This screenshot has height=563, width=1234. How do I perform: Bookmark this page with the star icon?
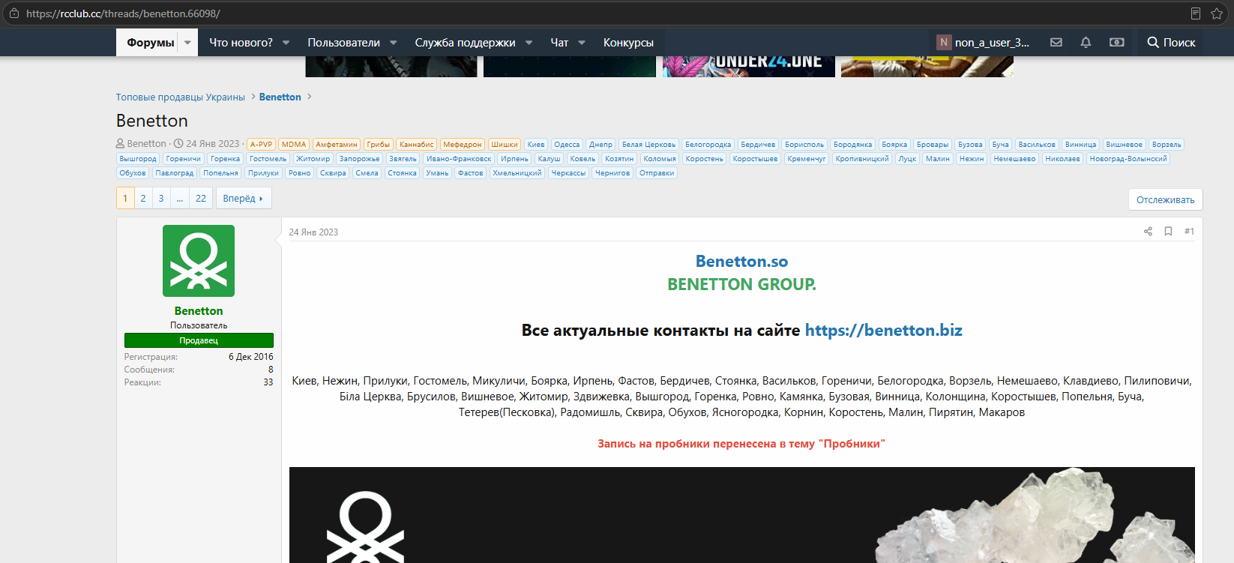point(1217,13)
